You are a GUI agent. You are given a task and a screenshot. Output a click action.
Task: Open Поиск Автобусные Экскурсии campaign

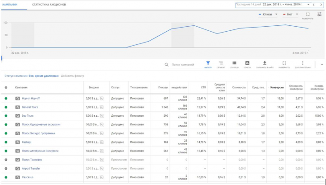click(40, 151)
